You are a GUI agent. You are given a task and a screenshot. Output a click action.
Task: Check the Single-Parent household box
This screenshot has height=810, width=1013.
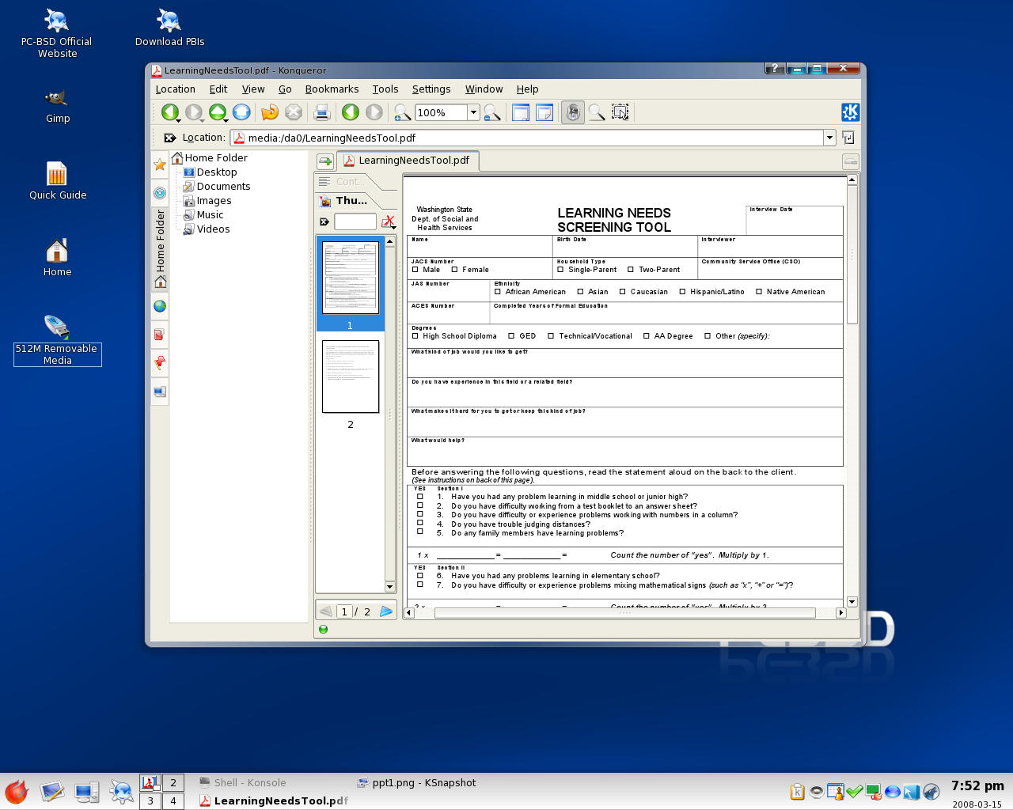[x=561, y=270]
